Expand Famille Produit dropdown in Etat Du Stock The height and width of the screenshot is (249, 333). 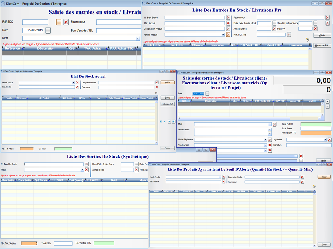click(73, 82)
